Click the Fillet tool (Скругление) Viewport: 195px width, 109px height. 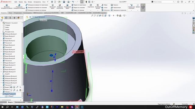91,6
